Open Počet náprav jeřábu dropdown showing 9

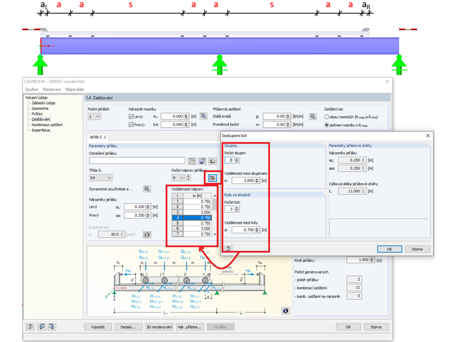pos(178,178)
